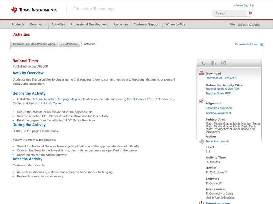Viewport: 273px width, 204px height.
Task: Open the eNews Sign Up link
Action: [244, 5]
